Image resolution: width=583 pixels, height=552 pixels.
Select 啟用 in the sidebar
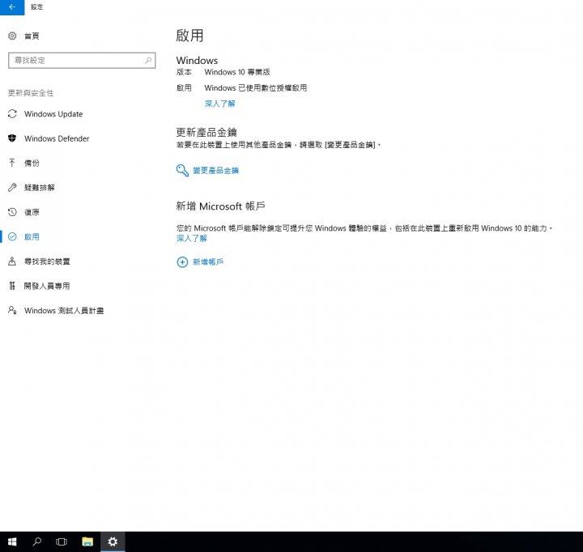(32, 237)
